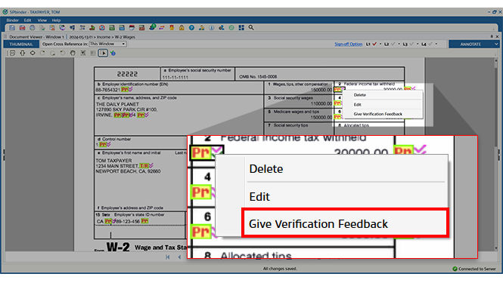Click the calendar icon in the main toolbar
This screenshot has width=503, height=289.
point(132,28)
